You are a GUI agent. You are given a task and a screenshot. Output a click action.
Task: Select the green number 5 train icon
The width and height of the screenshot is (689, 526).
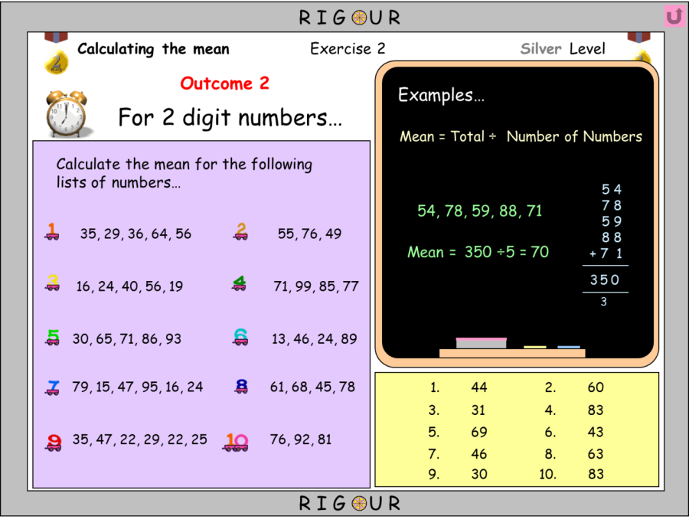[52, 337]
